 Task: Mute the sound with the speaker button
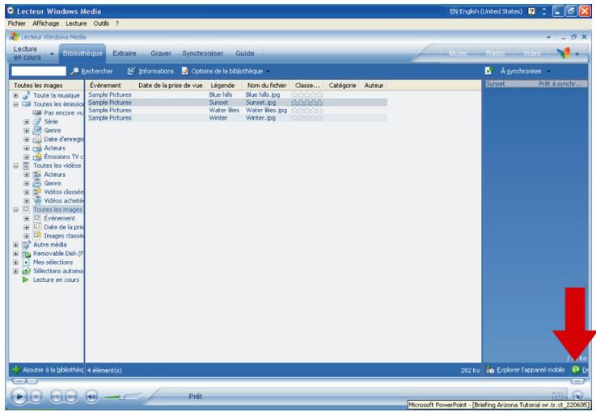(91, 397)
